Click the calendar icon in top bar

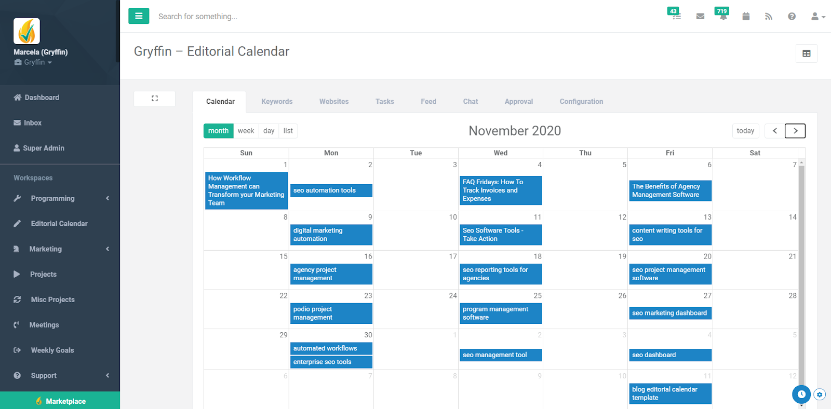coord(746,17)
